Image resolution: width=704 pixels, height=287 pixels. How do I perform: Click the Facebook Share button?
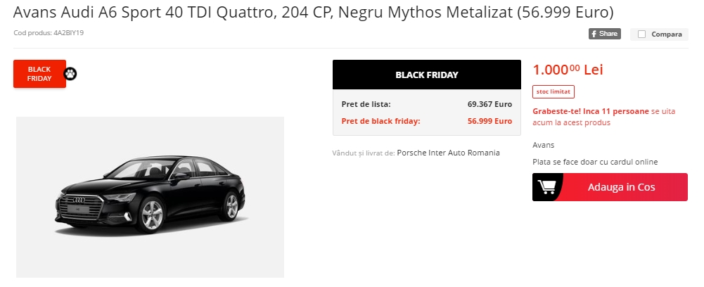coord(604,34)
